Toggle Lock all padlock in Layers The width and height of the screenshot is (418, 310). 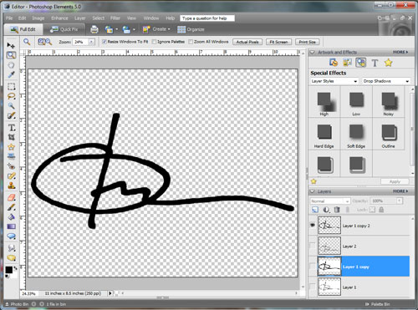(x=381, y=210)
